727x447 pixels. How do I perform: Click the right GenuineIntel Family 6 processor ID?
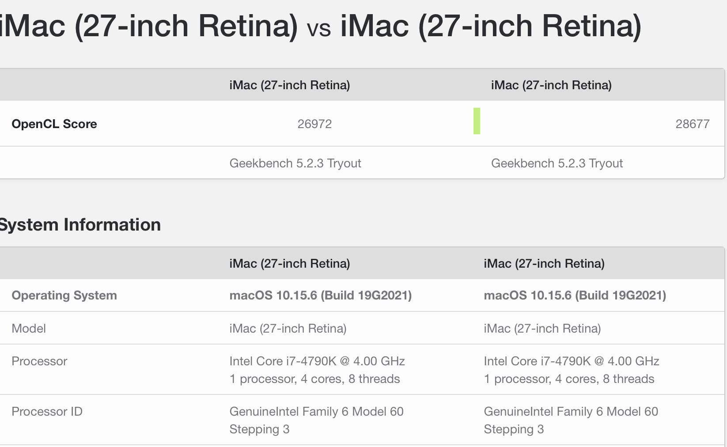(x=571, y=412)
